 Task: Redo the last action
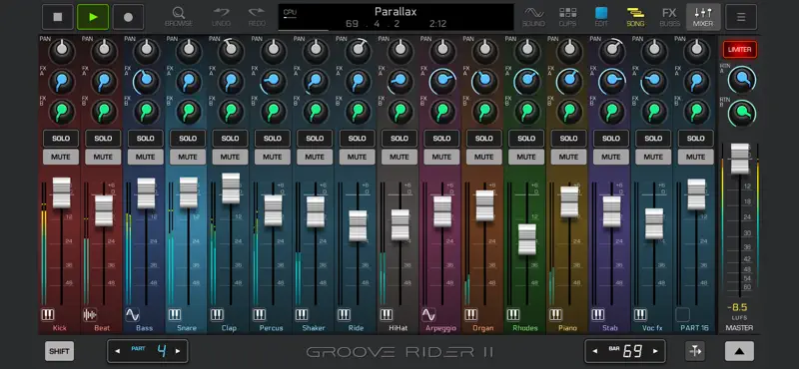(257, 17)
